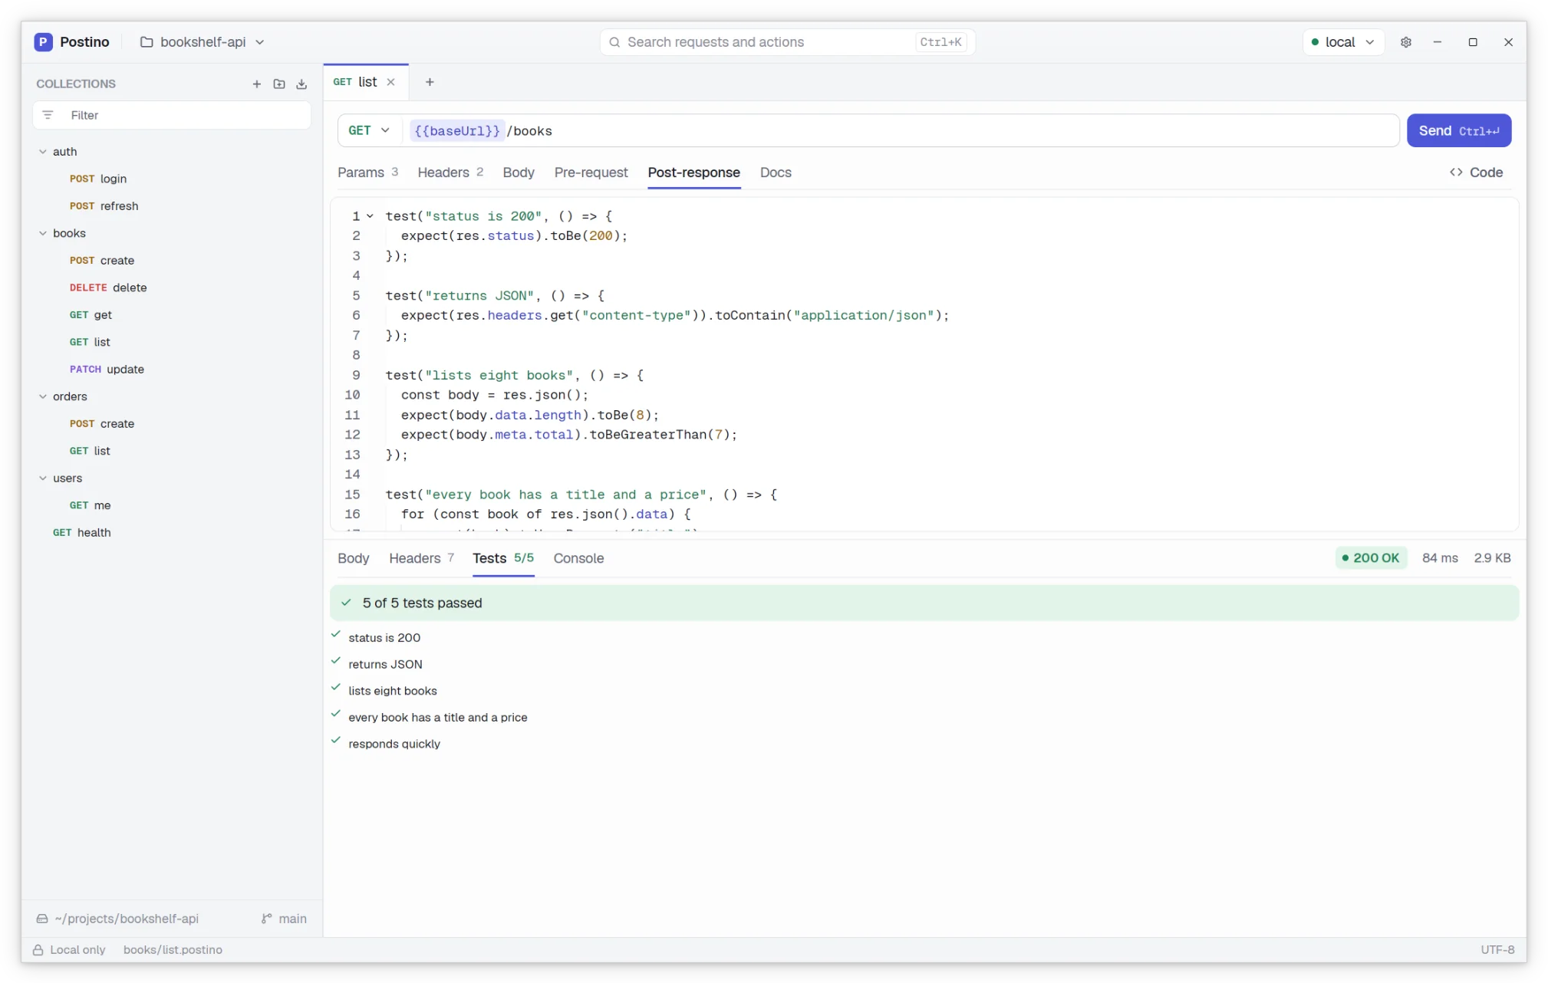The height and width of the screenshot is (983, 1548).
Task: Click 'lists eight books' test result
Action: pos(393,691)
